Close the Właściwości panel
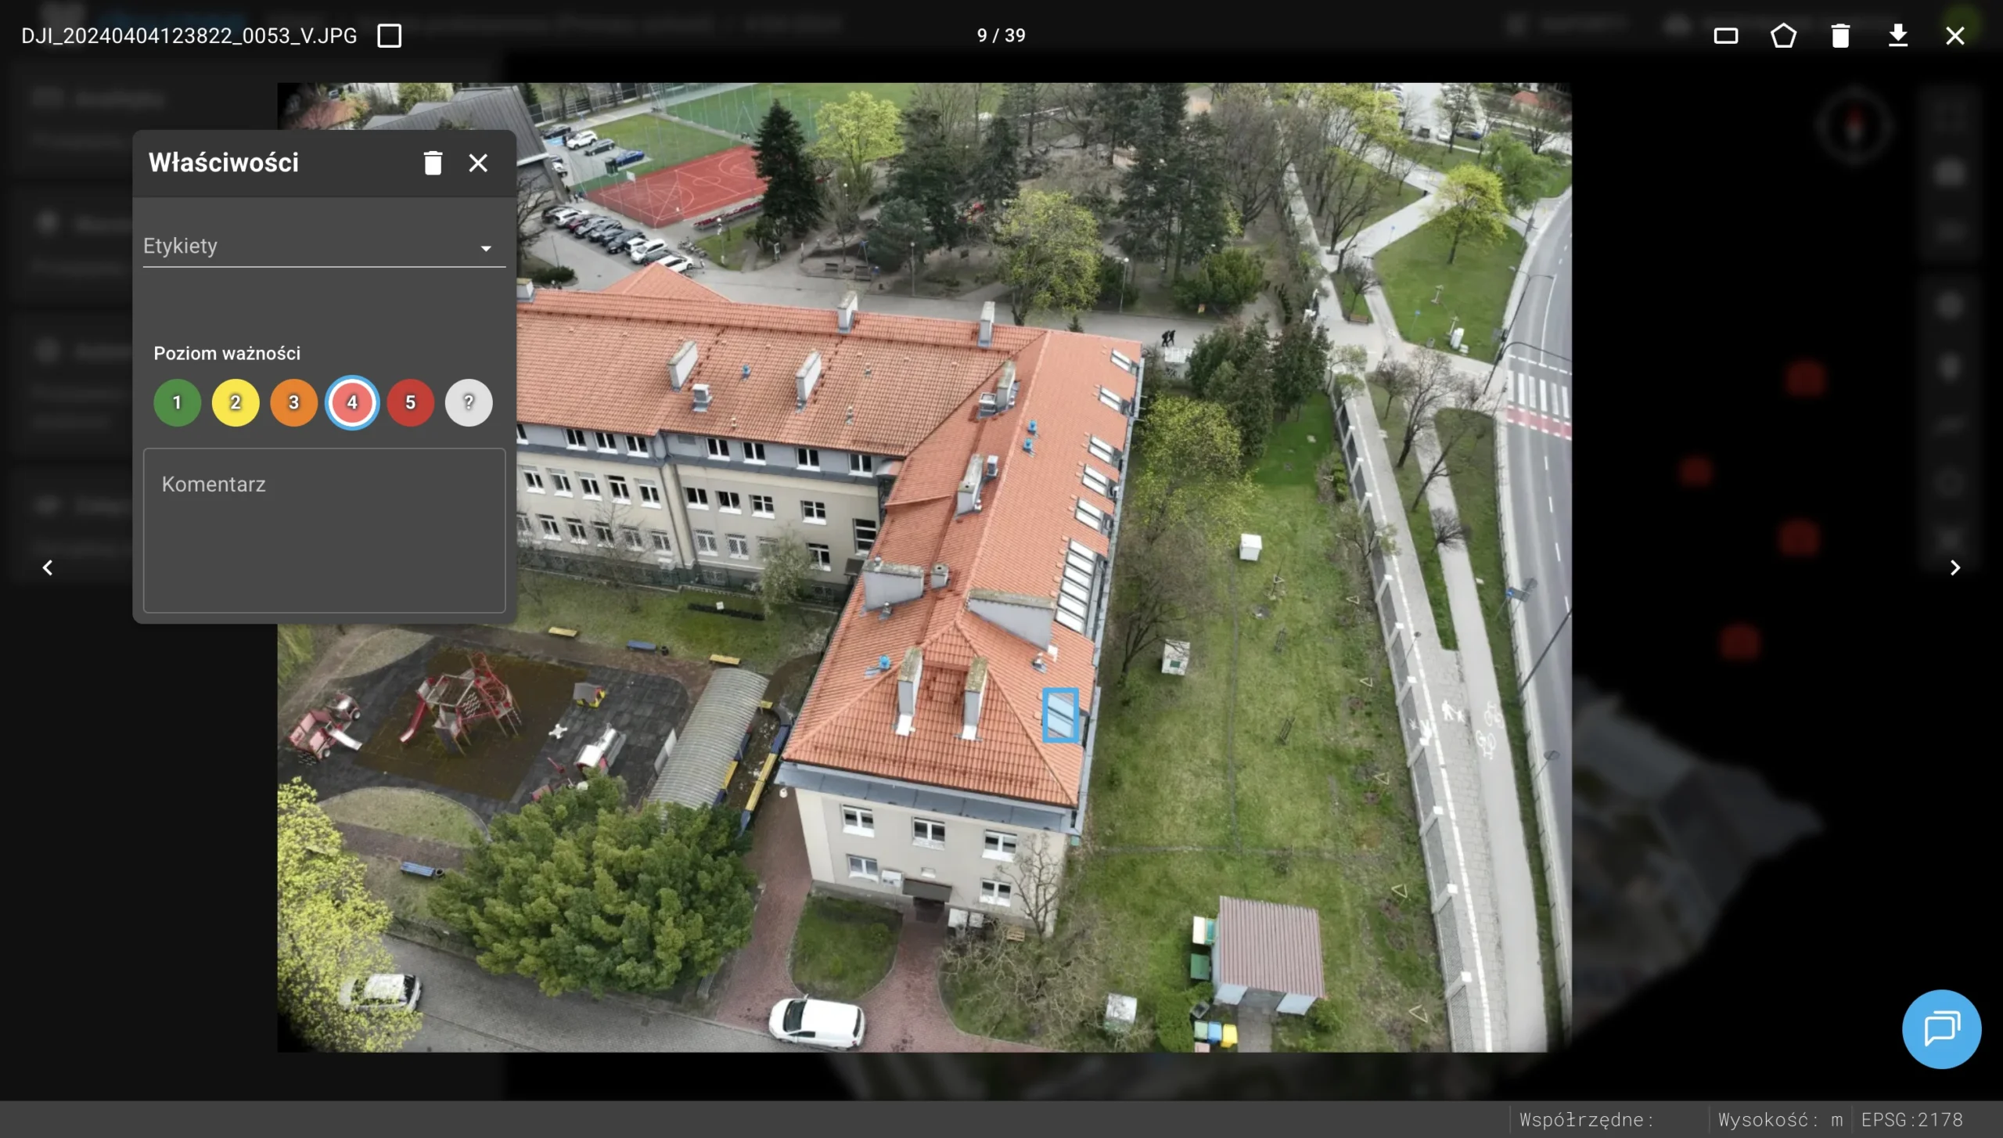This screenshot has width=2003, height=1138. point(478,163)
